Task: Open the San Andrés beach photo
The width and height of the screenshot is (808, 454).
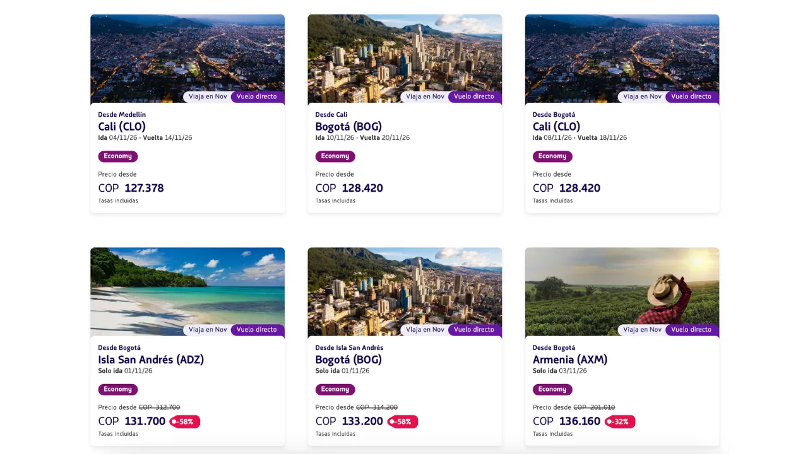Action: point(187,292)
